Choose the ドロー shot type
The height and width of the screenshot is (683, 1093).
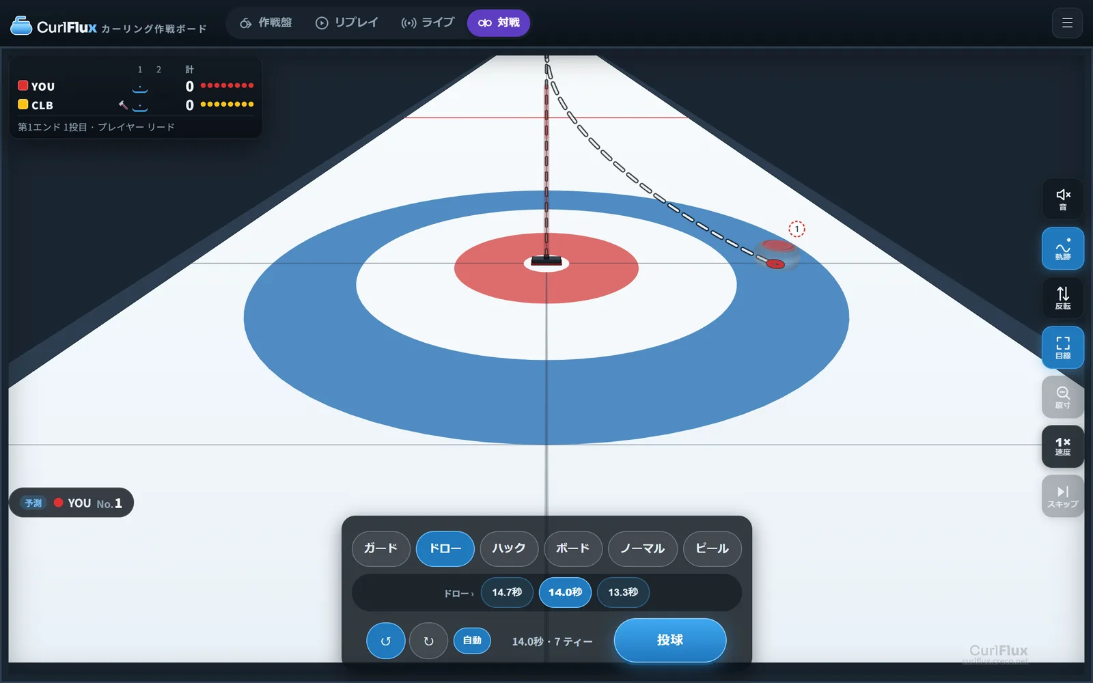[445, 548]
